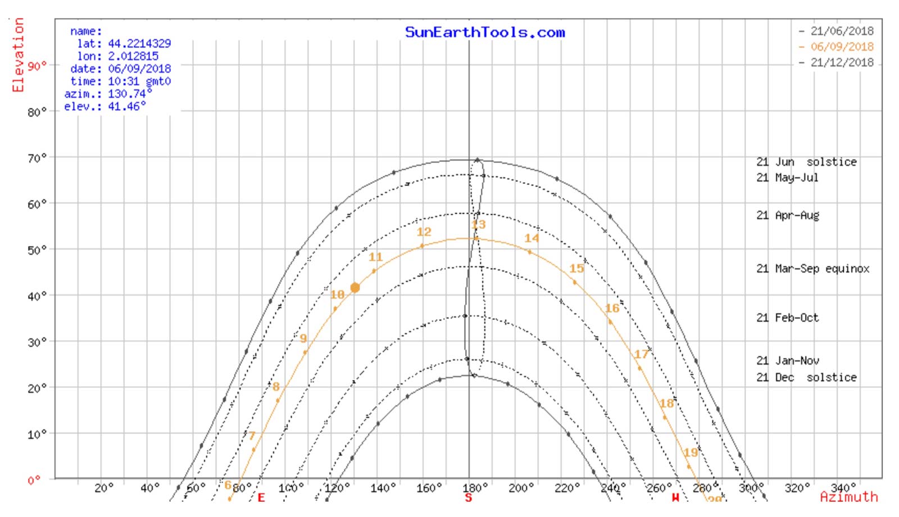899x517 pixels.
Task: Click the 21 Feb-Oct curve label
Action: pos(787,318)
